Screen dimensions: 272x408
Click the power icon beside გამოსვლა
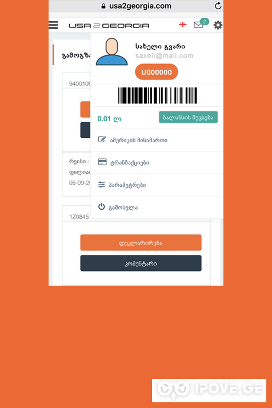coord(102,207)
